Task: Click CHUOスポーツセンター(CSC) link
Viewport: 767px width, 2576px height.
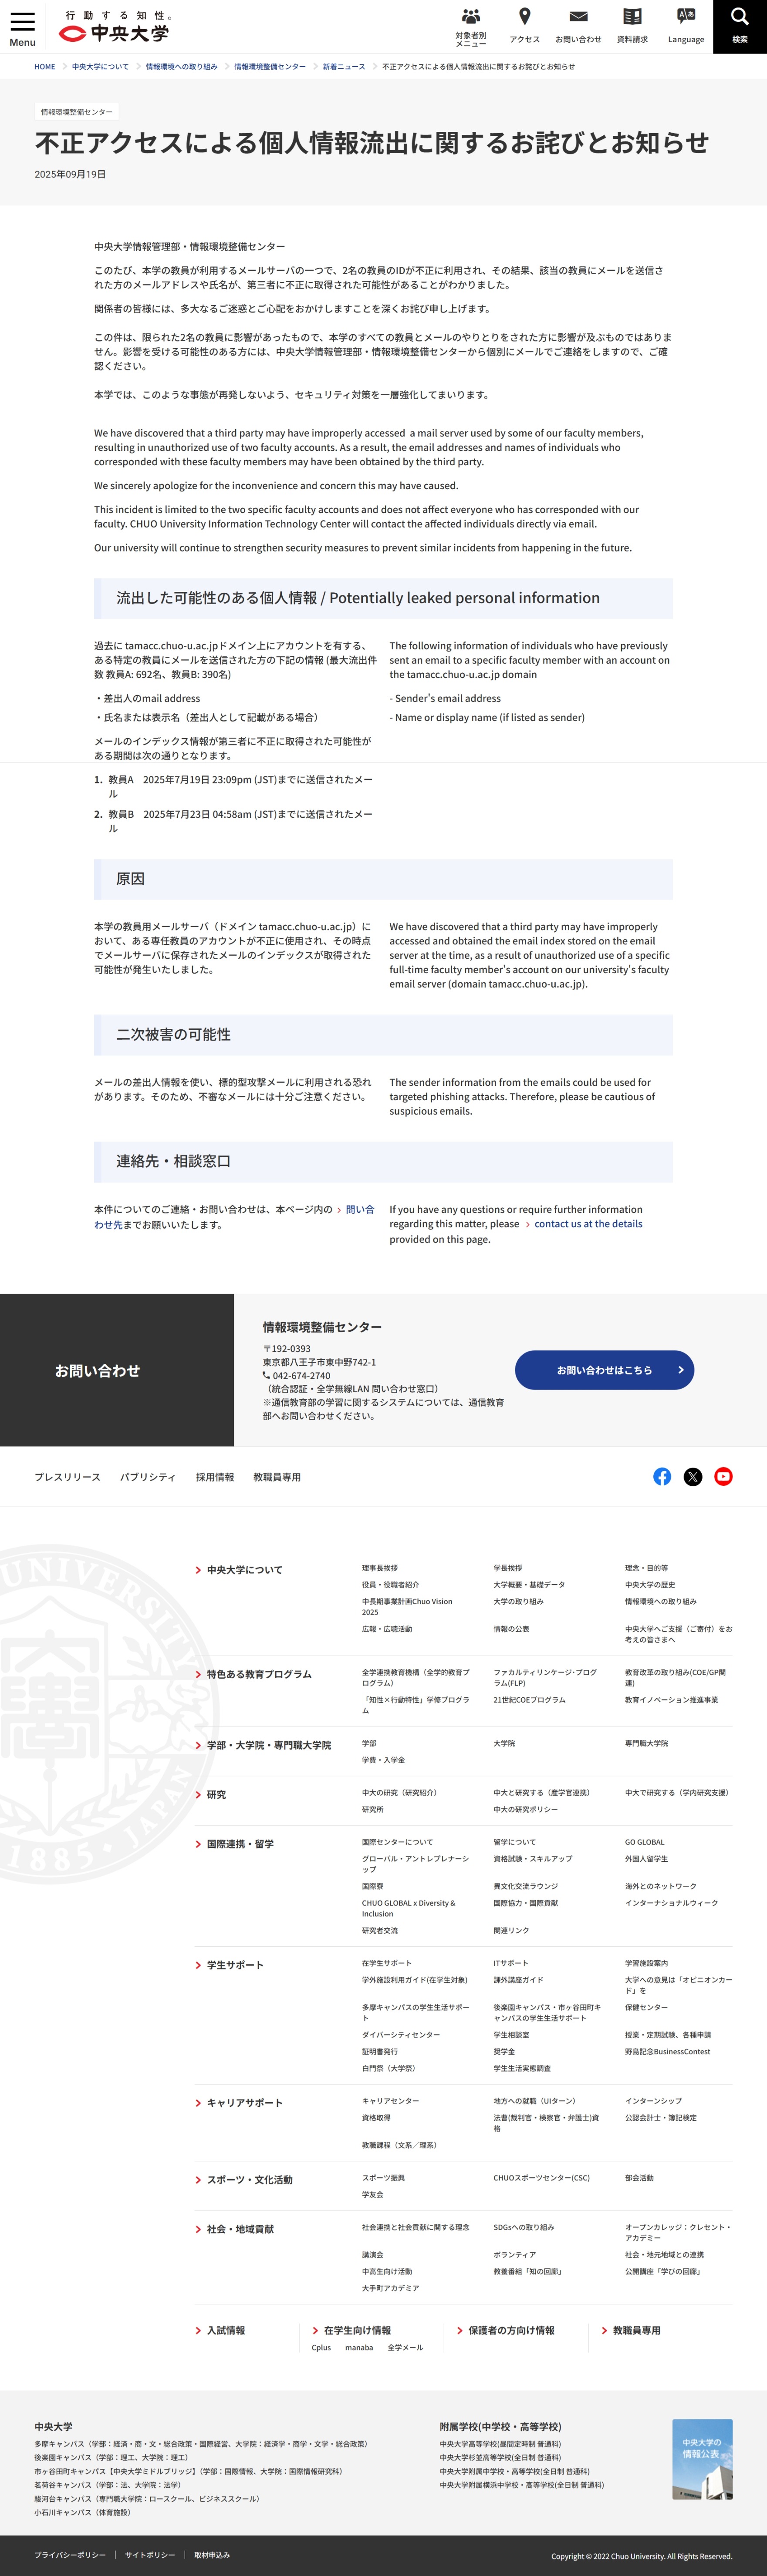Action: tap(542, 2178)
